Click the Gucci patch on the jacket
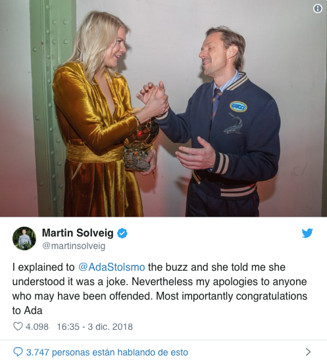The height and width of the screenshot is (364, 327). pyautogui.click(x=238, y=107)
